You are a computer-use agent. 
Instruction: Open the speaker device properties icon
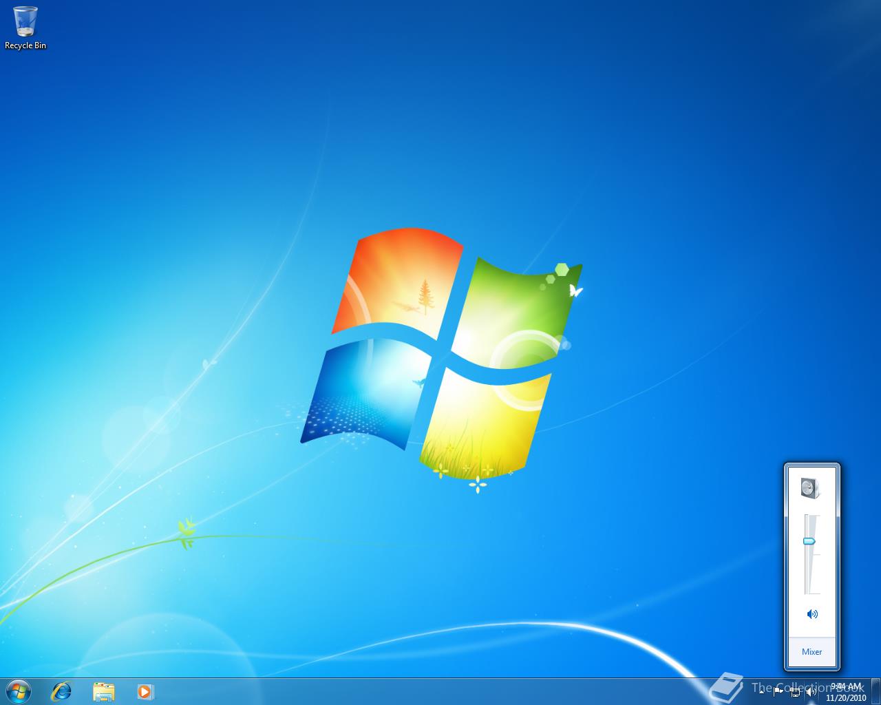click(811, 488)
